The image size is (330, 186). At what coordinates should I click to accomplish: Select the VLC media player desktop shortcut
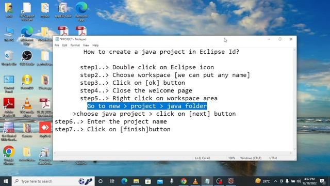pyautogui.click(x=27, y=107)
